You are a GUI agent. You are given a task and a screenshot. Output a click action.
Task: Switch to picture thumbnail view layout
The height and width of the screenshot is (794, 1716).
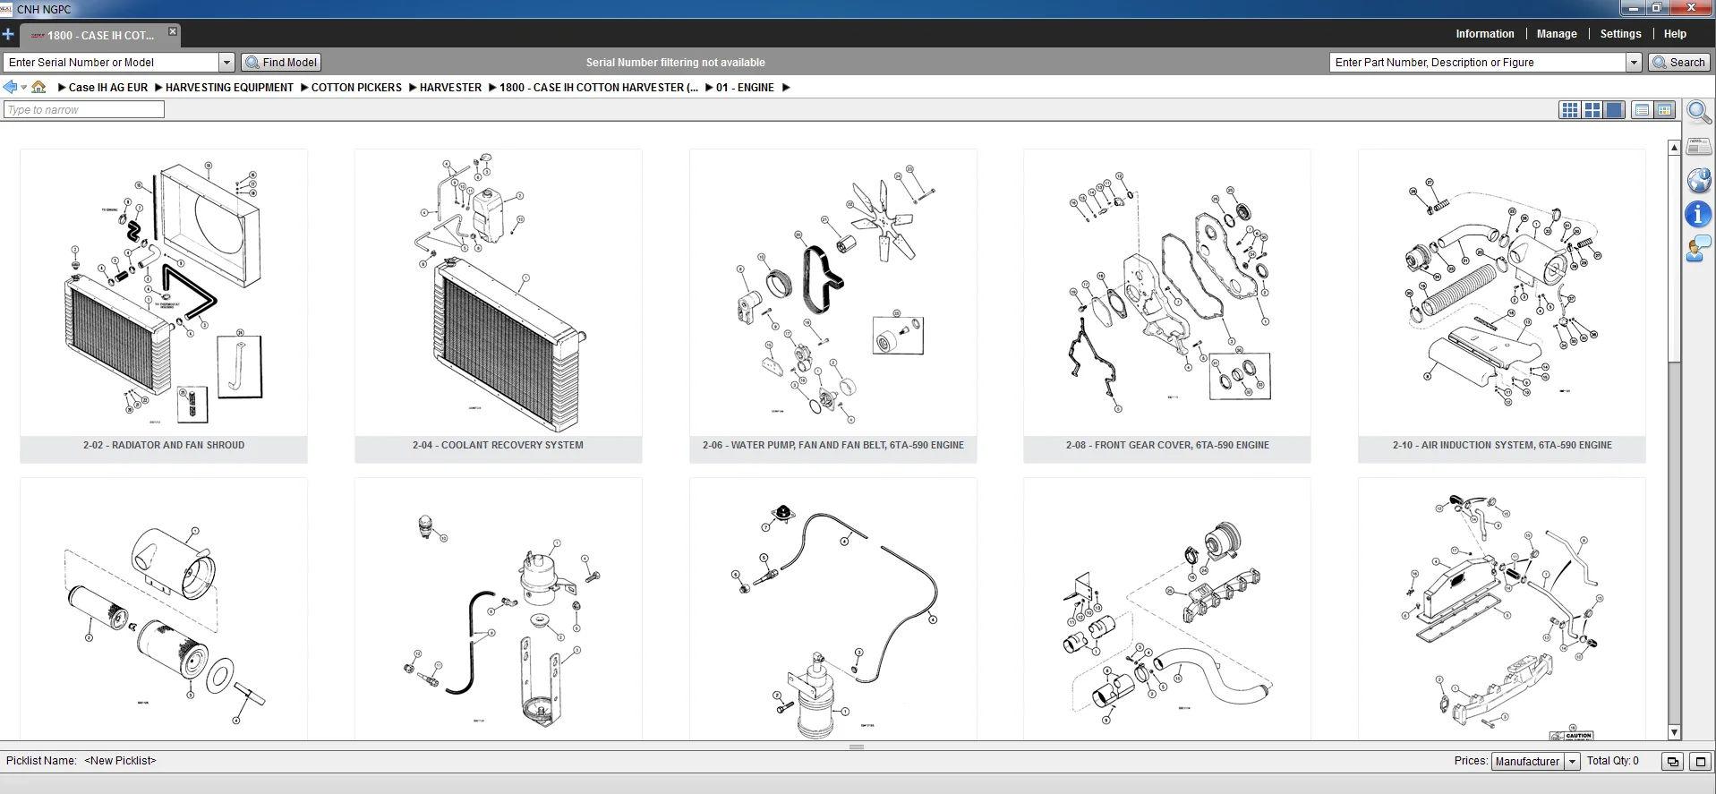pos(1665,110)
